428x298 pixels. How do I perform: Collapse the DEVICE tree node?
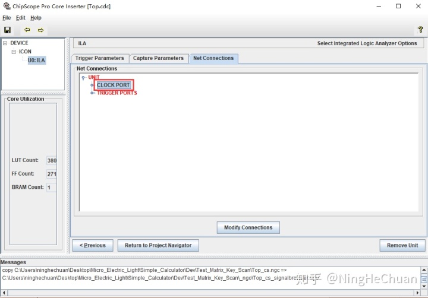click(x=5, y=43)
